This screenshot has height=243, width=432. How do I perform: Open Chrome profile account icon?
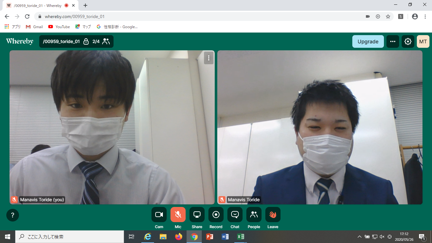pyautogui.click(x=415, y=16)
